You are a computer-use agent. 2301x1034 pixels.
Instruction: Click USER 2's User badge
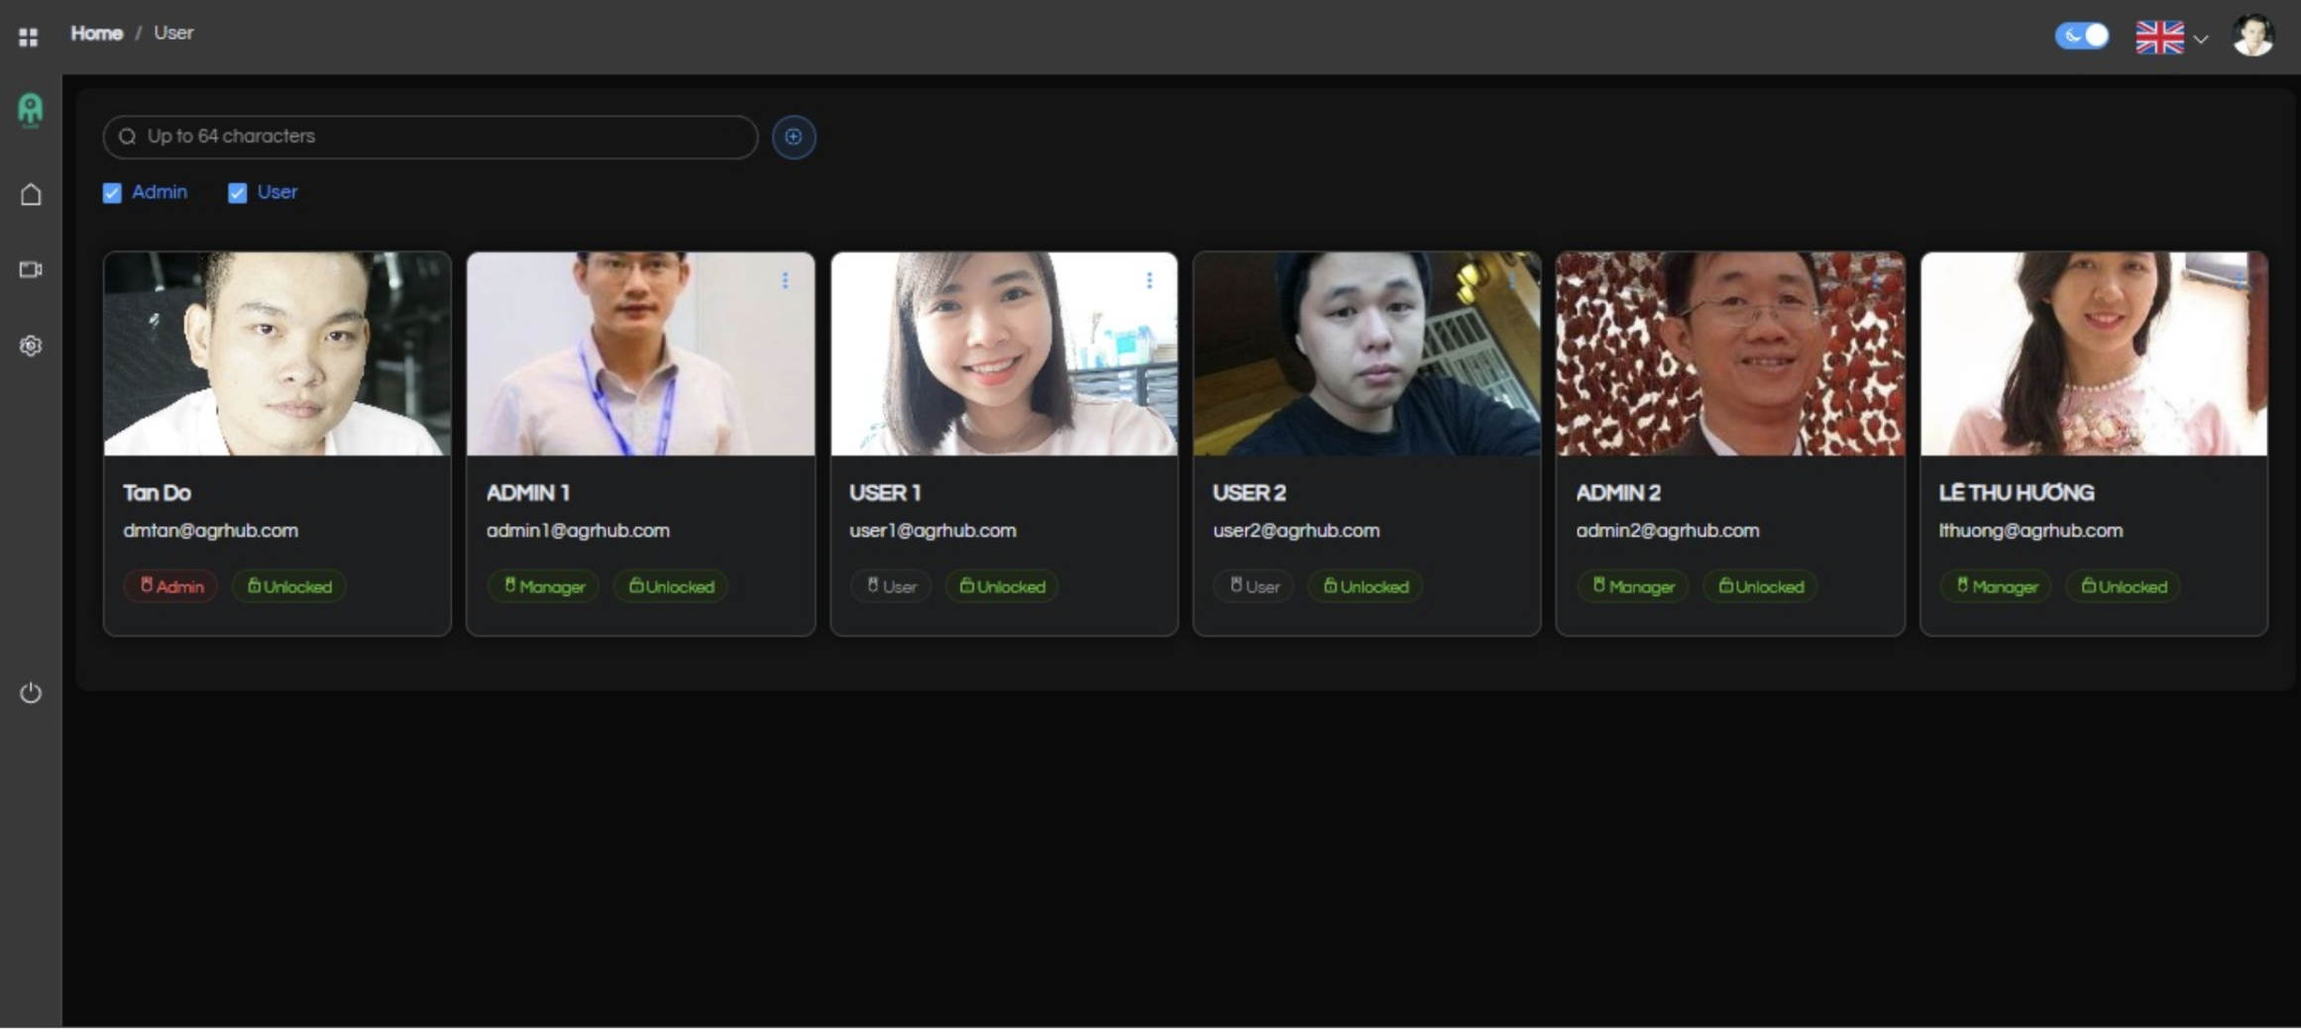[x=1254, y=586]
